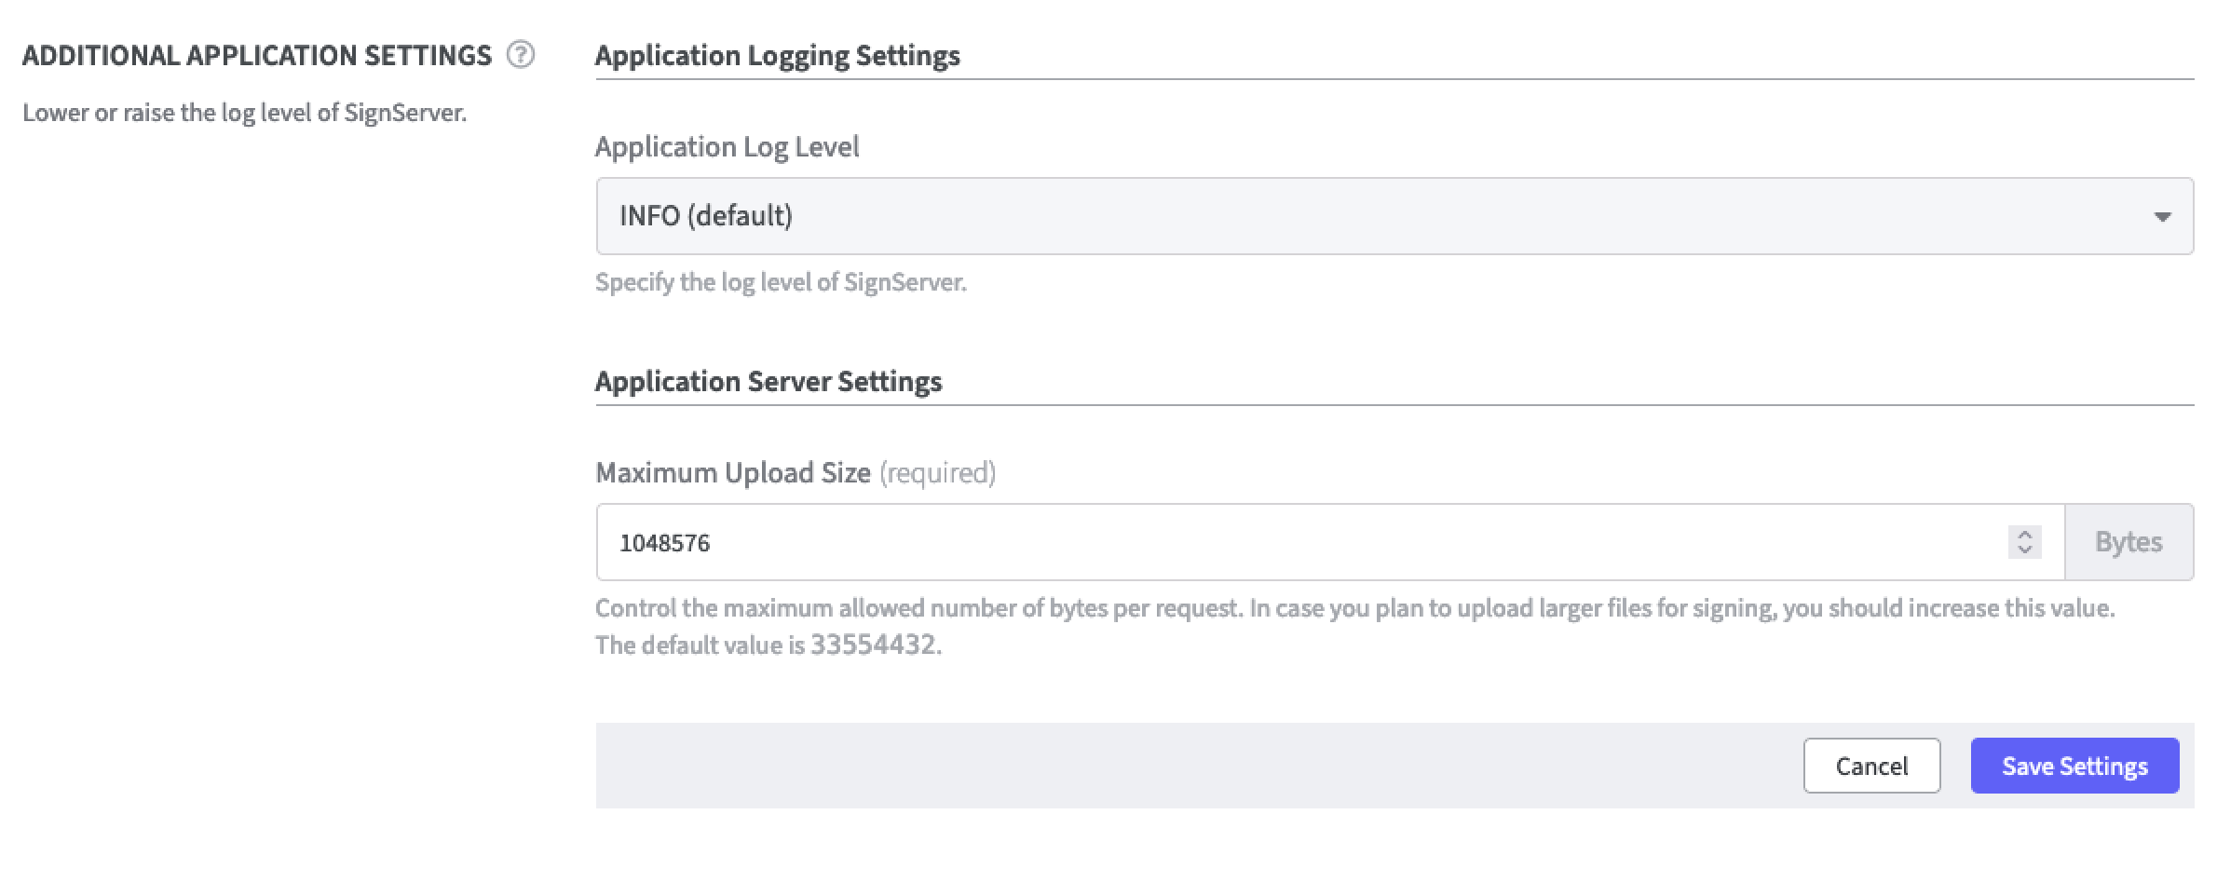Click the Bytes unit label
Screen dimensions: 2217x896
click(x=2128, y=542)
